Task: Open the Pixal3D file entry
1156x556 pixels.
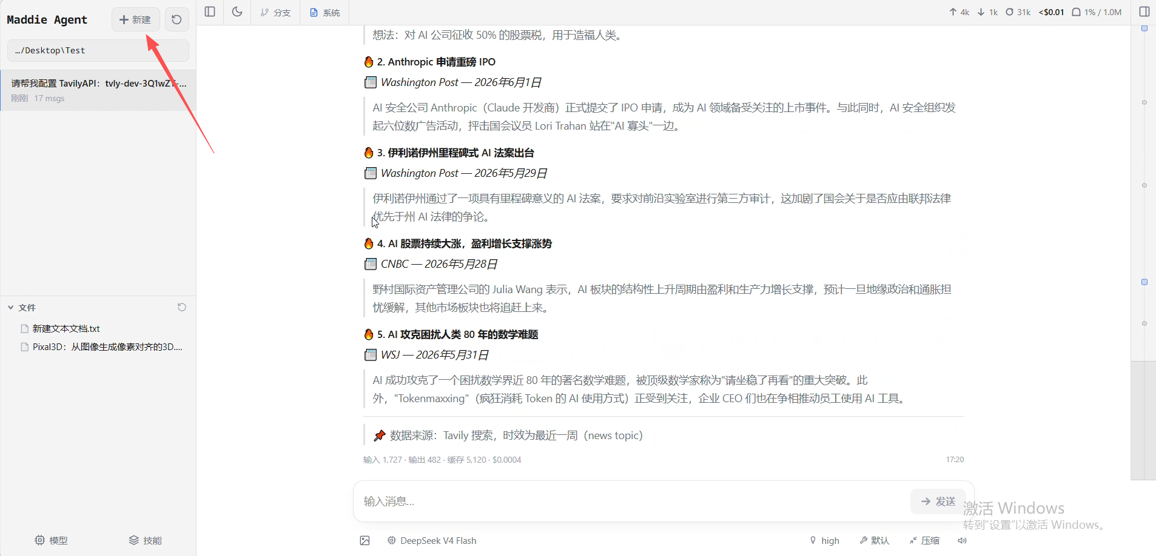Action: coord(102,347)
